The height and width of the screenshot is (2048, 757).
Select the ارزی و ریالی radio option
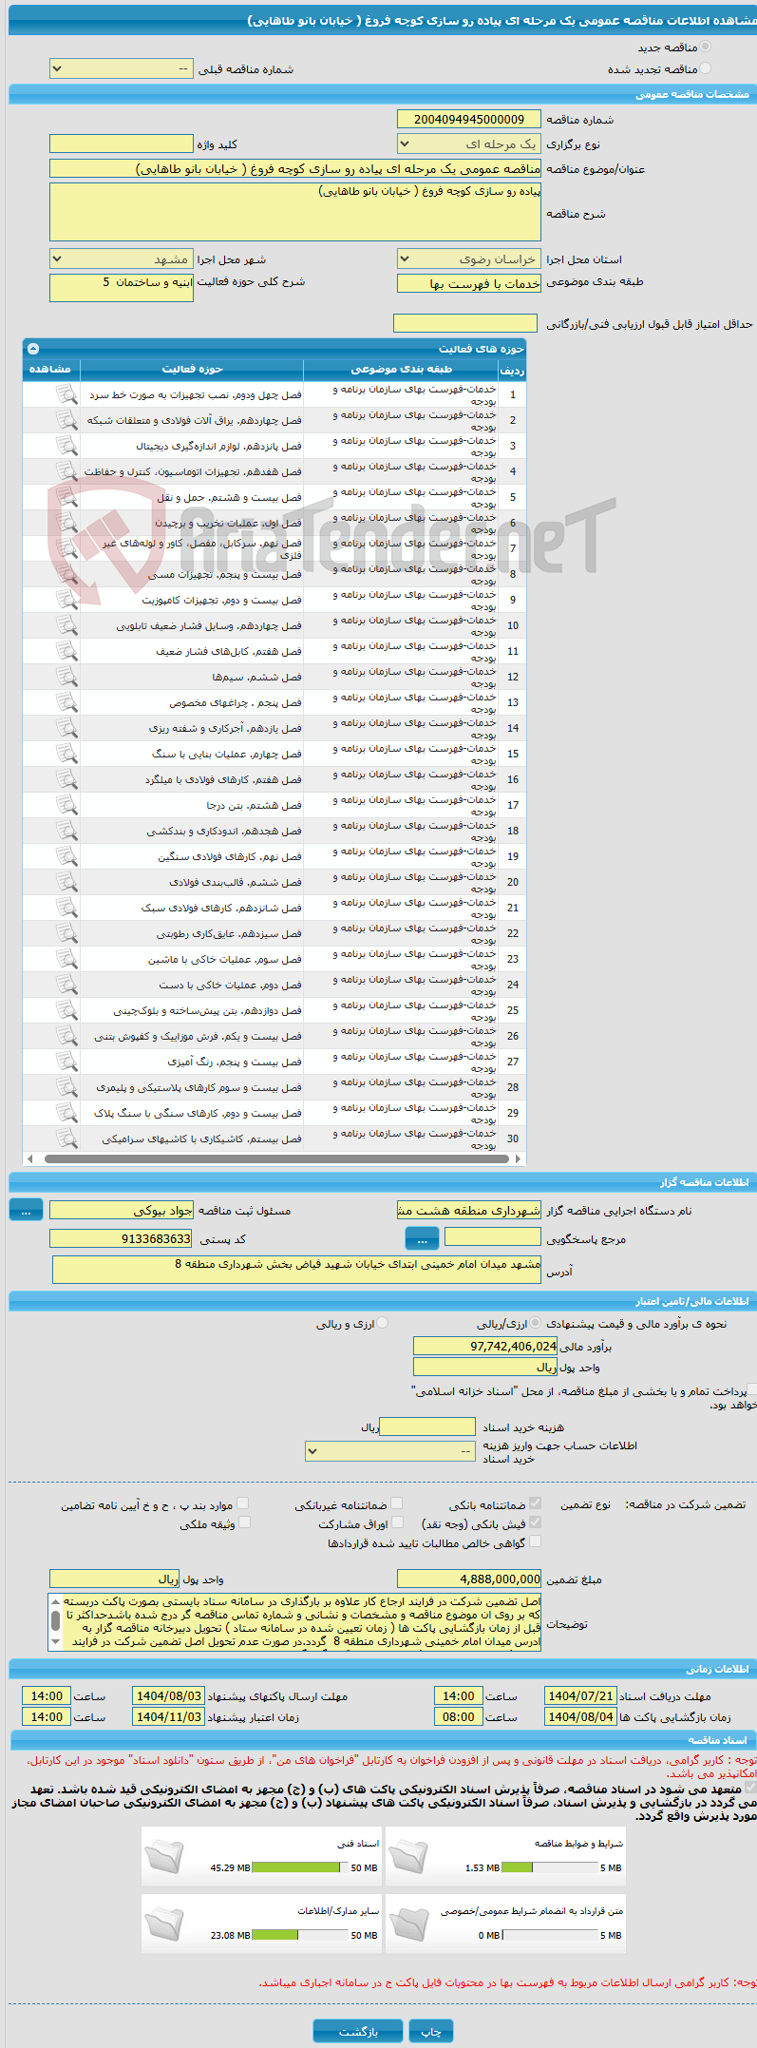coord(383,1323)
